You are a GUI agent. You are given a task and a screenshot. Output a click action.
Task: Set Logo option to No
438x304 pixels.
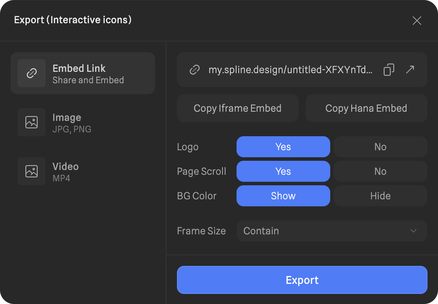(x=380, y=147)
